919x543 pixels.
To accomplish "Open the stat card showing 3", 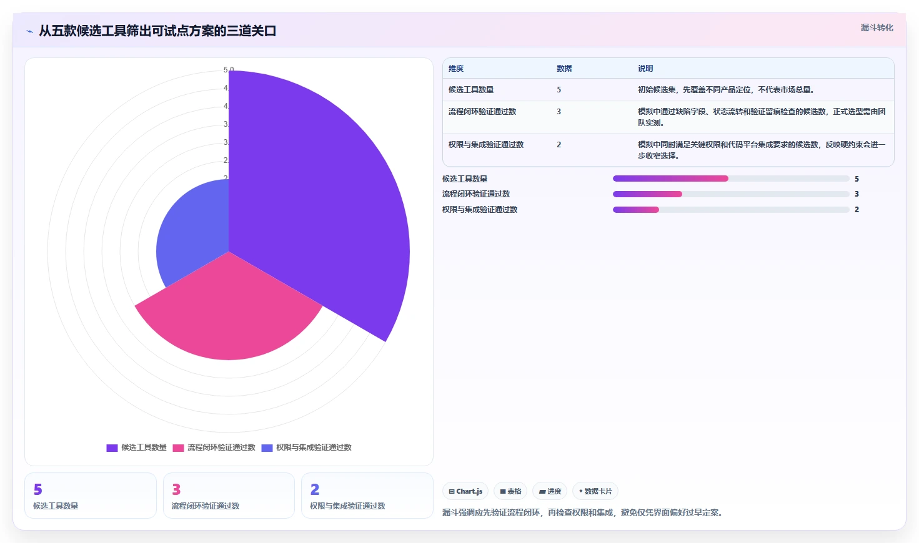I will pyautogui.click(x=229, y=496).
